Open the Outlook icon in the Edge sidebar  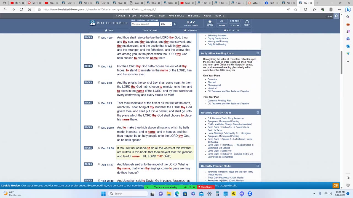pos(348,46)
